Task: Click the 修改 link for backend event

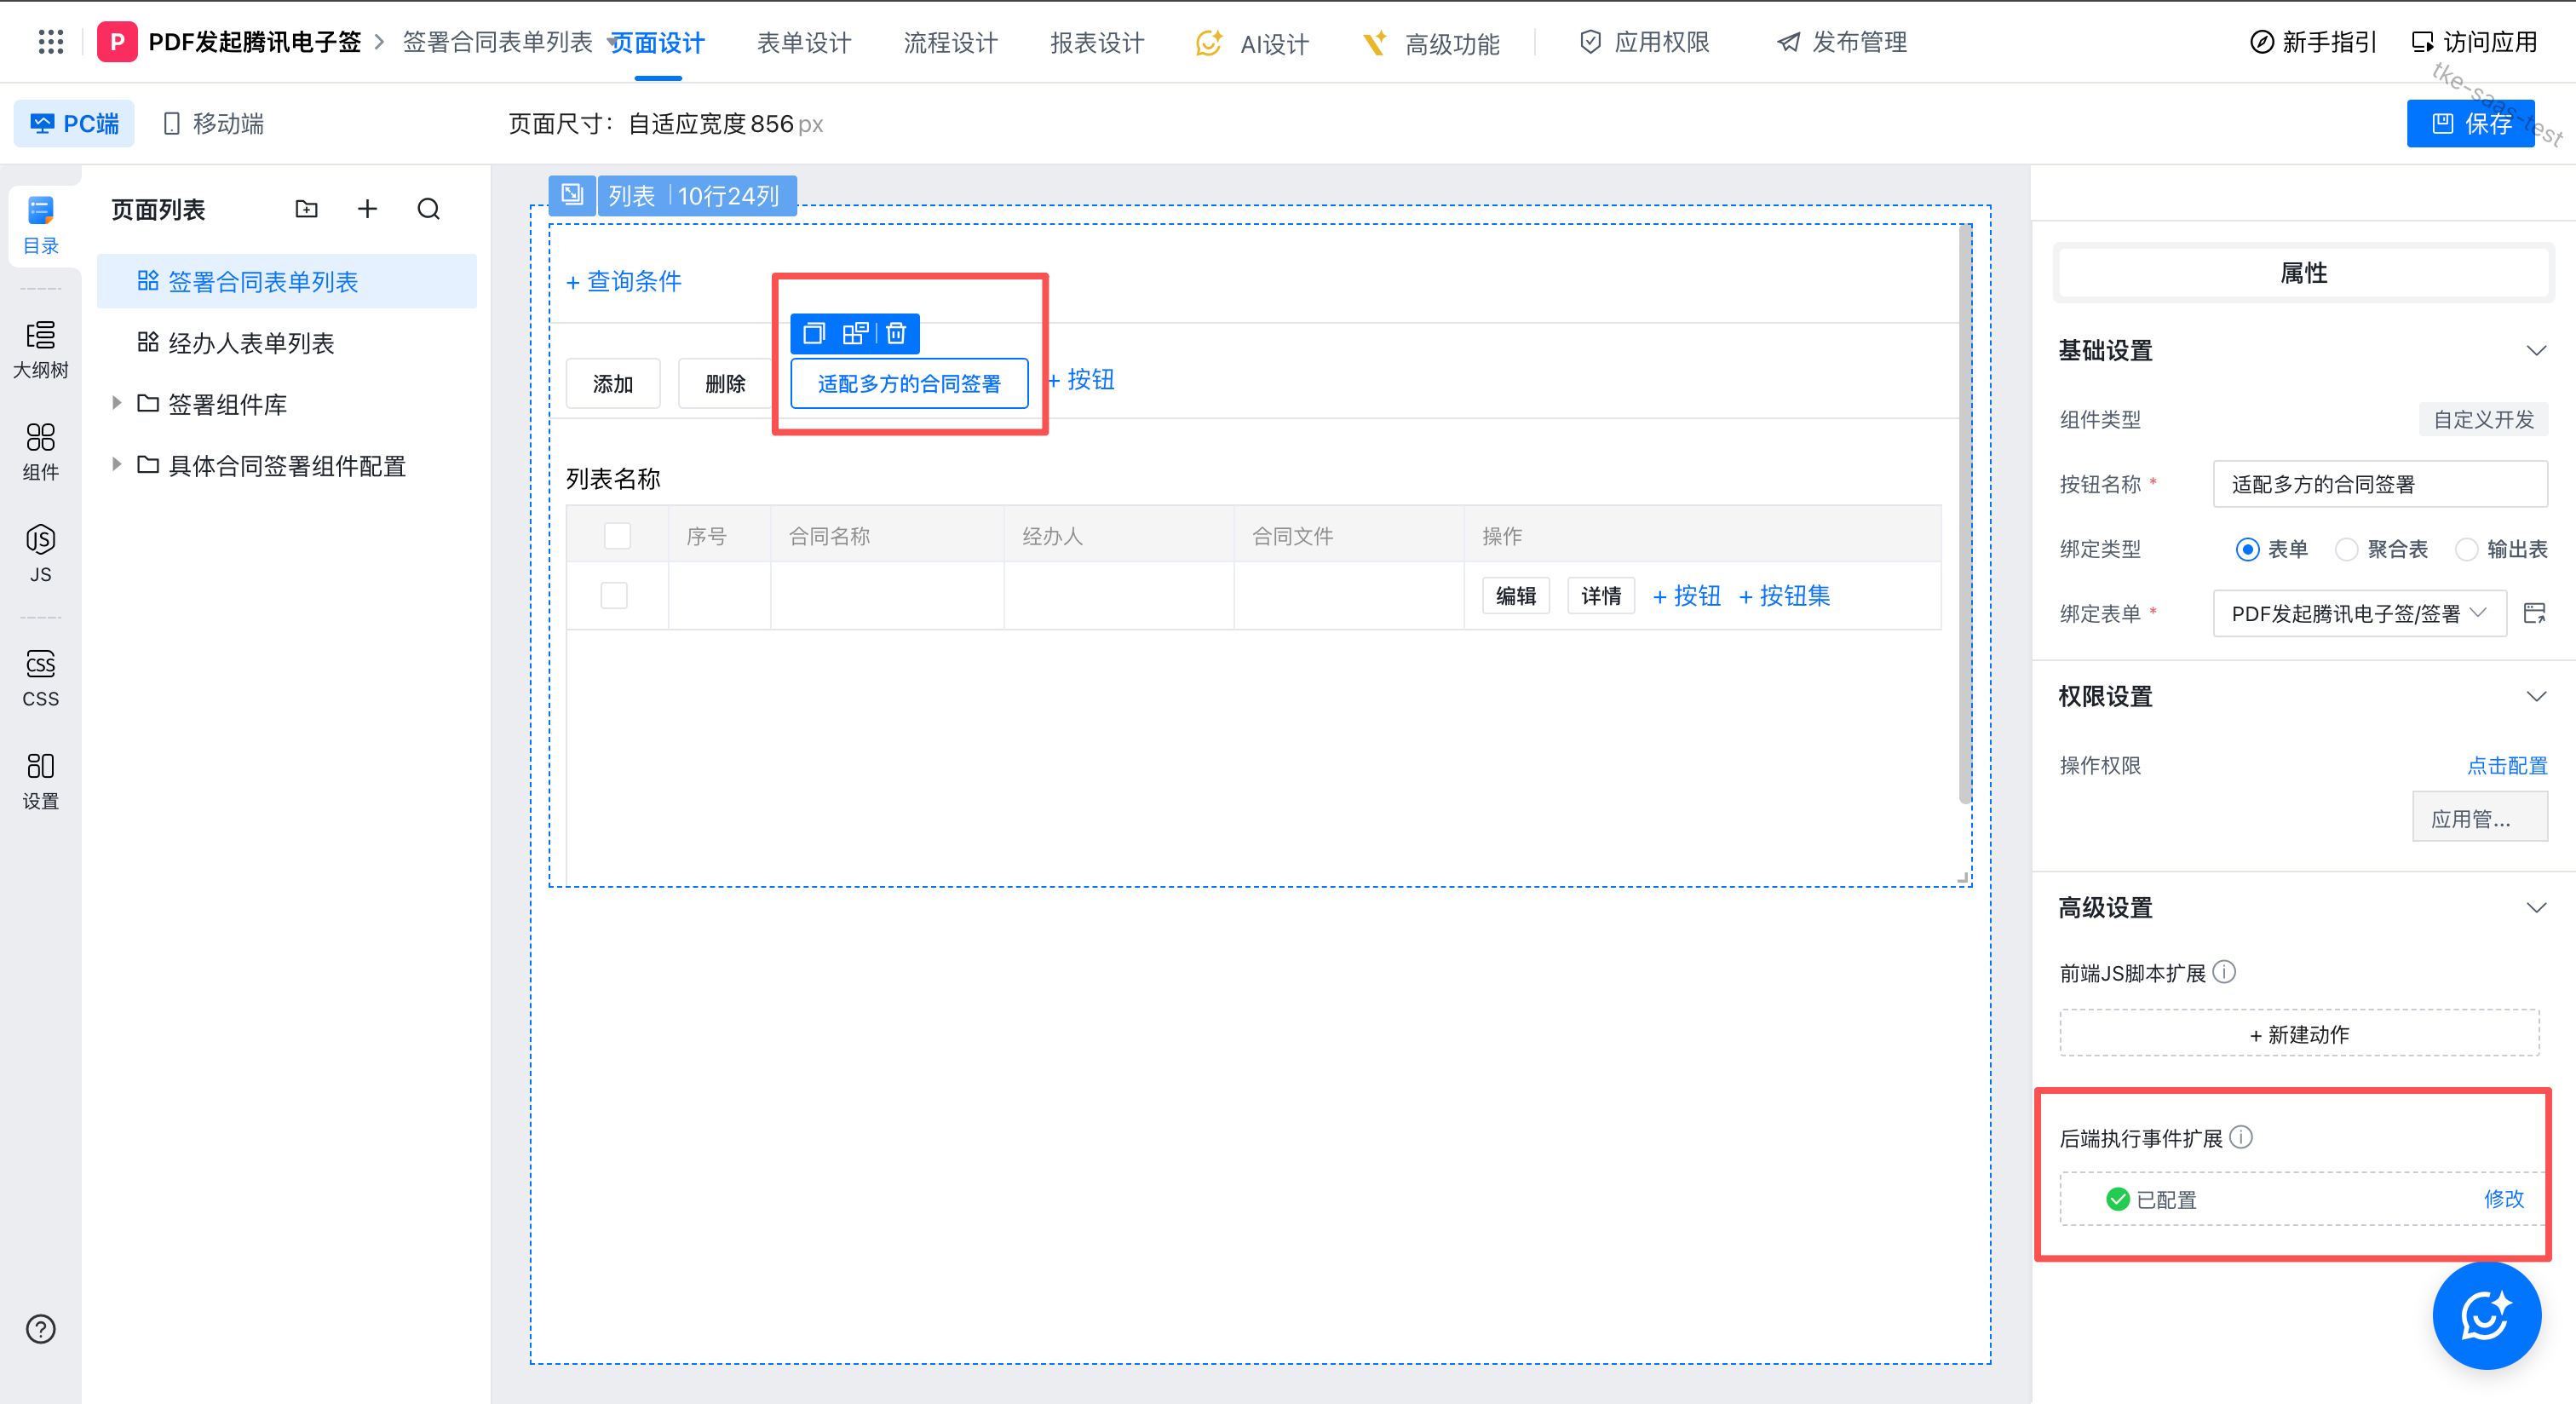Action: 2503,1199
